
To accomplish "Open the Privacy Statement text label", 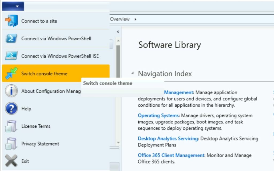I will click(x=40, y=143).
